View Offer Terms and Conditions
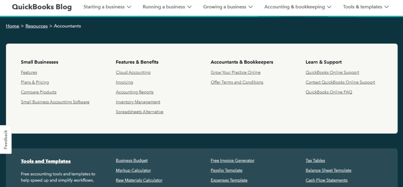Image resolution: width=403 pixels, height=187 pixels. pyautogui.click(x=237, y=82)
